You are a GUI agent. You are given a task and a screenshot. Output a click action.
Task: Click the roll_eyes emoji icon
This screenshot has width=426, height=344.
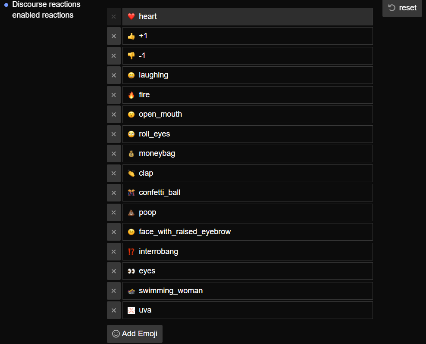[132, 134]
